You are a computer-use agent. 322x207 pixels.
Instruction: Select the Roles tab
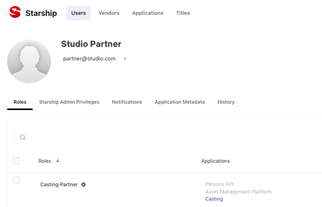click(20, 102)
